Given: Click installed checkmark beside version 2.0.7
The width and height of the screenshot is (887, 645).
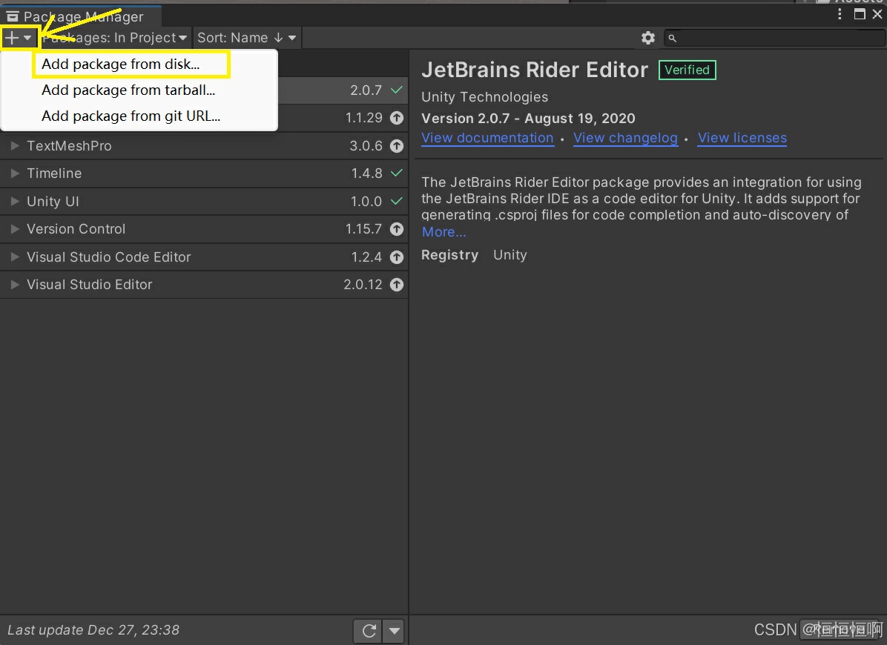Looking at the screenshot, I should click(397, 90).
